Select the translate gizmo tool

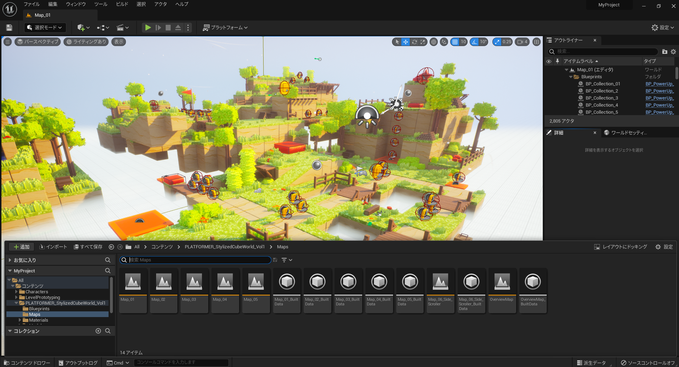tap(405, 42)
